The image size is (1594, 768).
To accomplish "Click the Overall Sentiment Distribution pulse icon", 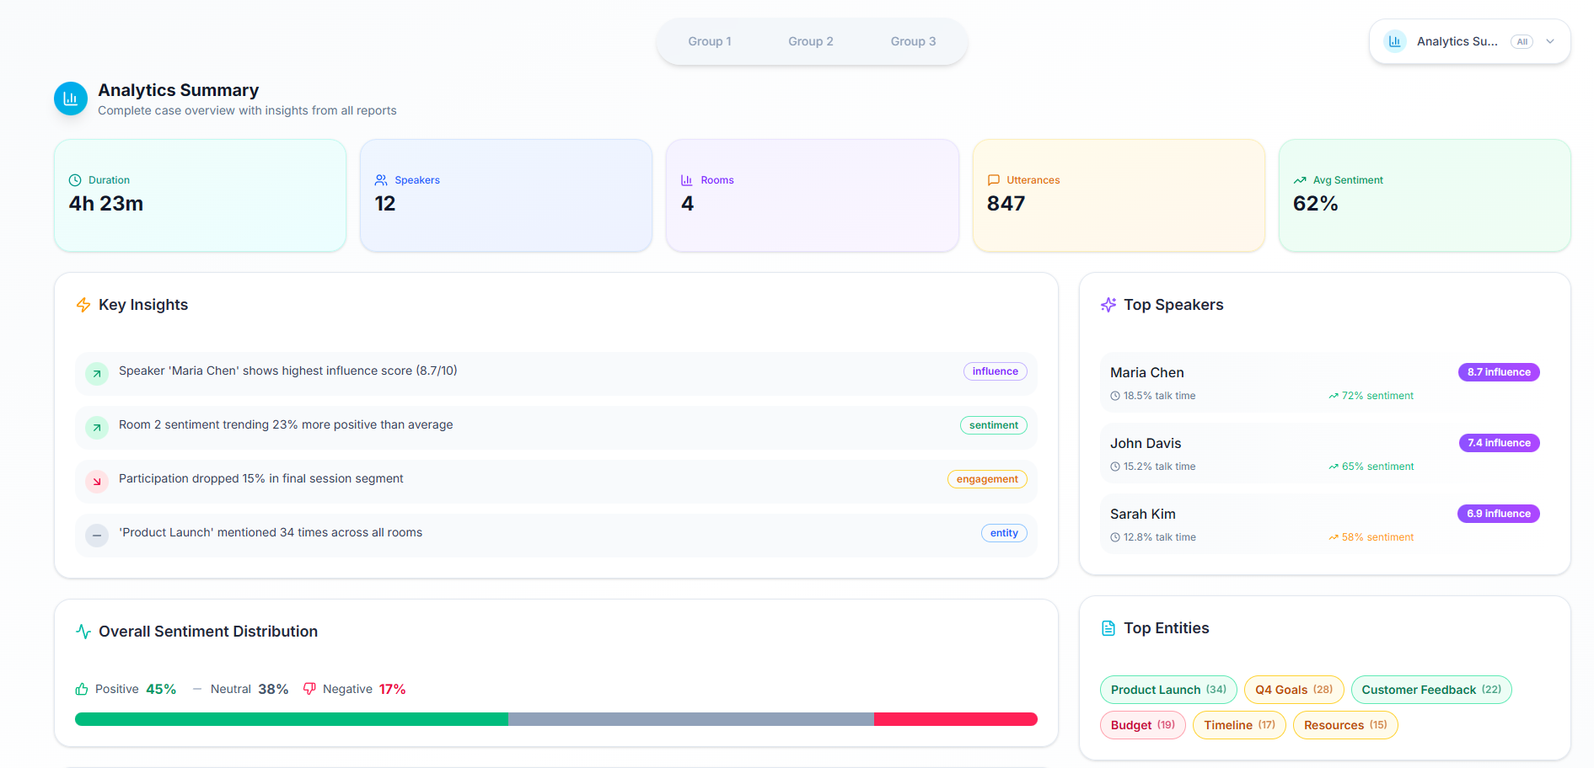I will coord(83,632).
